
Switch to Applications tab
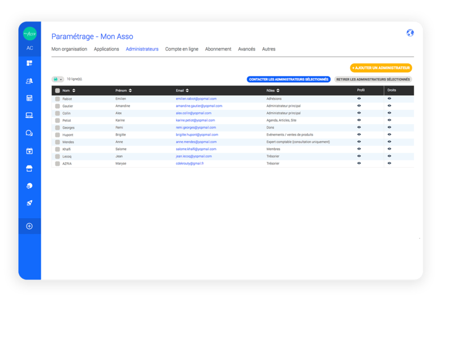tap(106, 49)
